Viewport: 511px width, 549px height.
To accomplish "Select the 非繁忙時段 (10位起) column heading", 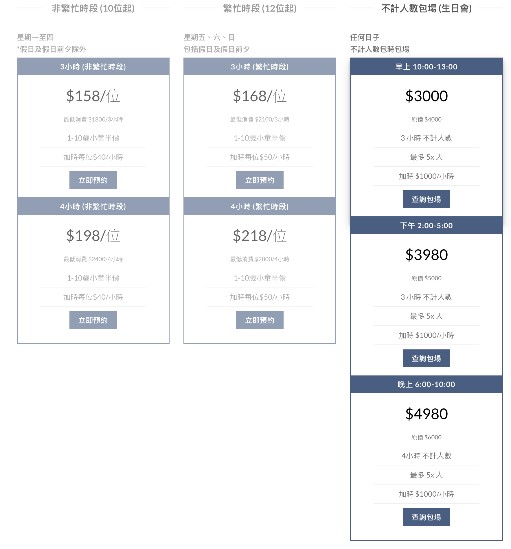I will 93,8.
